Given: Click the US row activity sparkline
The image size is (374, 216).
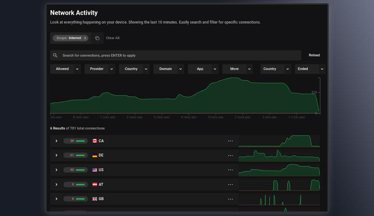Looking at the screenshot, I should (279, 170).
